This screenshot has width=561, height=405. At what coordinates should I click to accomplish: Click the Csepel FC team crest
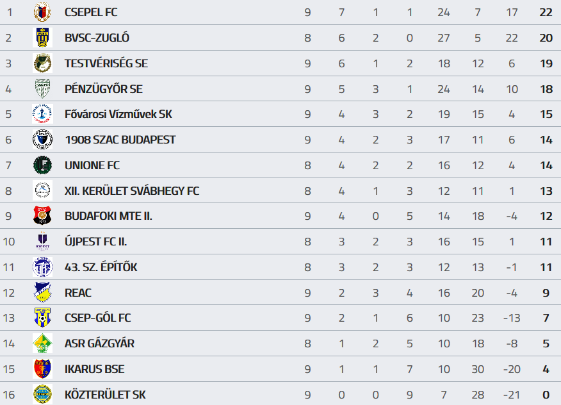point(42,12)
